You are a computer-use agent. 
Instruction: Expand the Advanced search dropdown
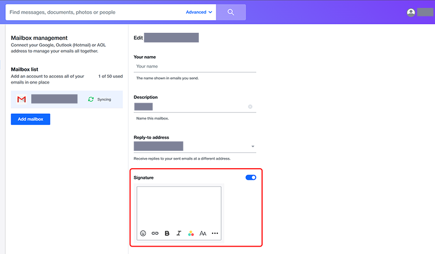[x=199, y=12]
